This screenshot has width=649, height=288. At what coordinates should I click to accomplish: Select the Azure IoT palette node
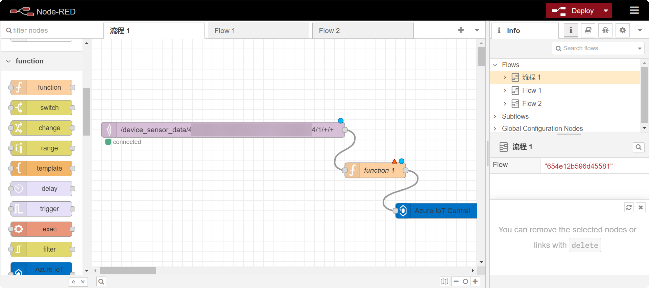pos(41,269)
